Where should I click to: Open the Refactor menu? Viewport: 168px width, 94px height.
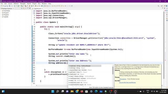(x=16, y=4)
